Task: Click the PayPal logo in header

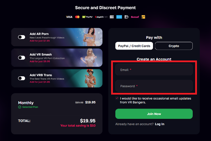Action: pyautogui.click(x=87, y=17)
